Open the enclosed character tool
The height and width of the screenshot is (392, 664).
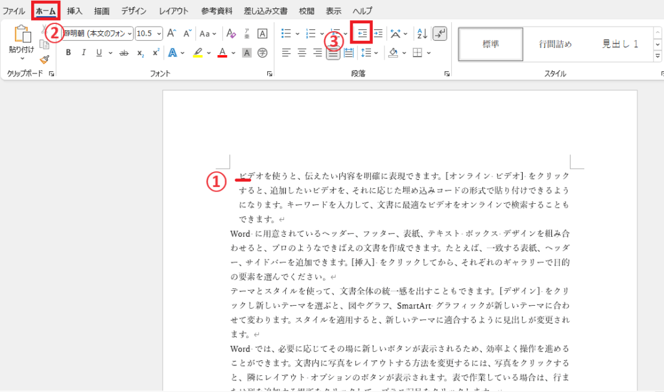(x=263, y=53)
